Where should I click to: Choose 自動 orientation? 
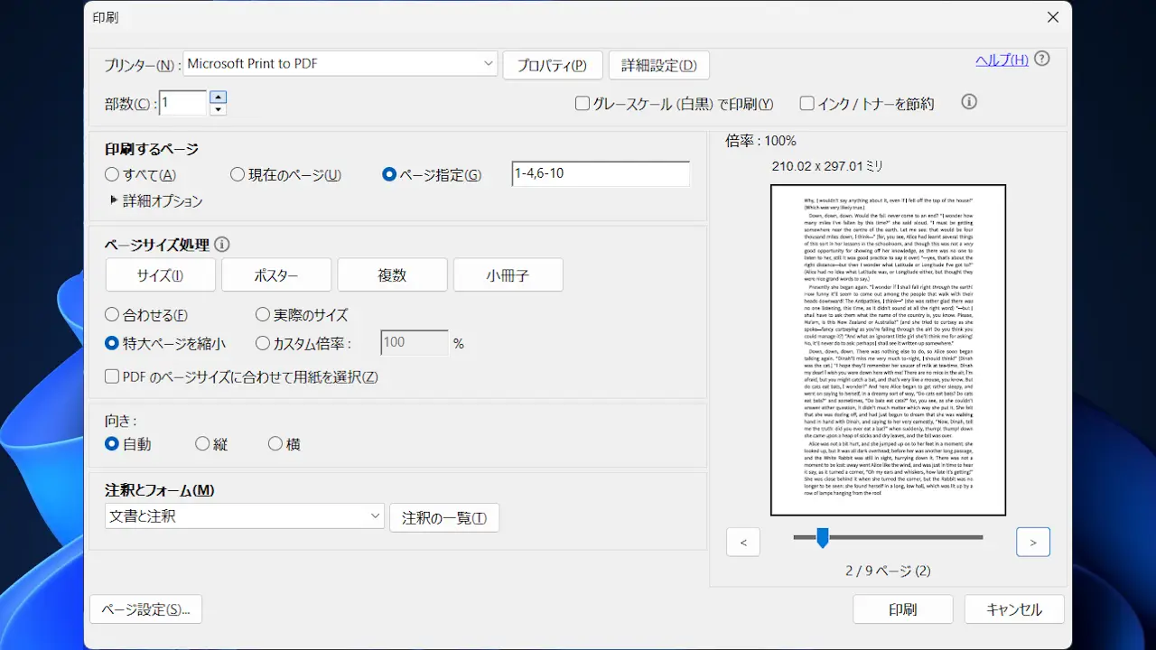[x=112, y=444]
